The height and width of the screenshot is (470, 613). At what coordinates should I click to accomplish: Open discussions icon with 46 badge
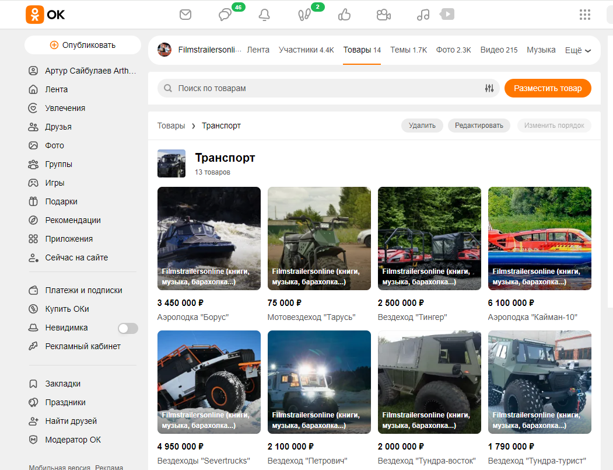pos(225,15)
